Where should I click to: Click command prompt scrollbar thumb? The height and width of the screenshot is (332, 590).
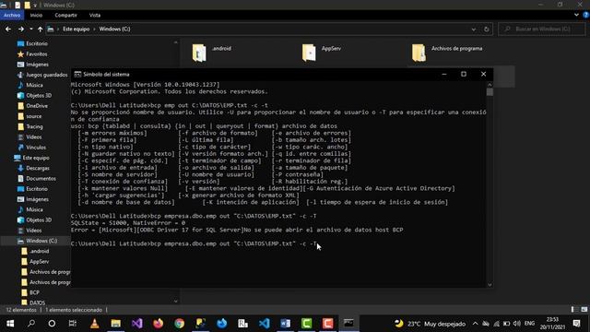(x=490, y=92)
